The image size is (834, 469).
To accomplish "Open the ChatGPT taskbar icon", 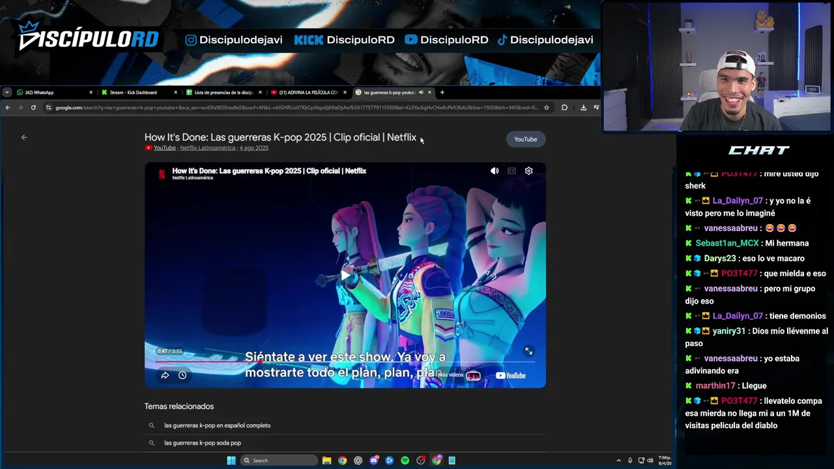I will [358, 461].
